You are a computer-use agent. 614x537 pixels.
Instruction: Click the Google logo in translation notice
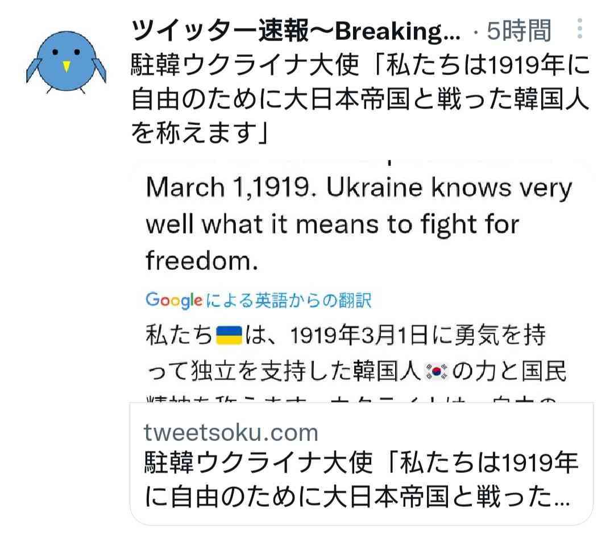(174, 300)
